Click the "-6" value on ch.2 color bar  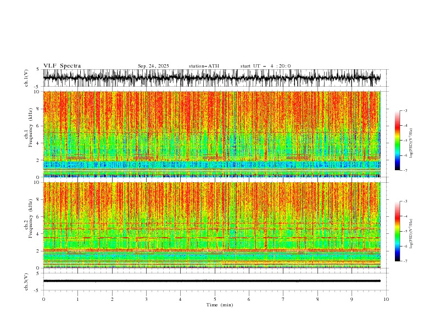(x=405, y=246)
